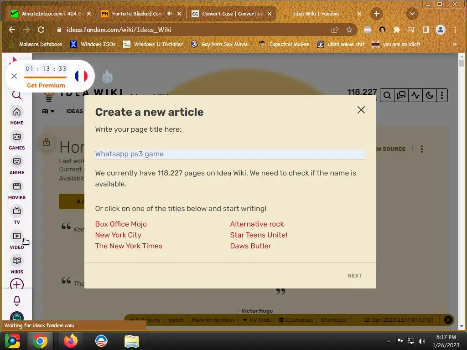Image resolution: width=467 pixels, height=350 pixels.
Task: Click the share page icon
Action: (335, 30)
